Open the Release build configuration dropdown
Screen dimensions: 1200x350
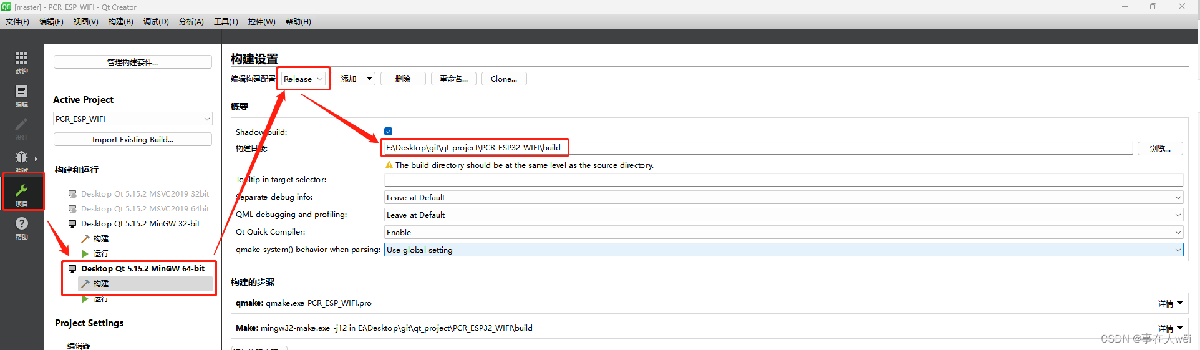[303, 79]
